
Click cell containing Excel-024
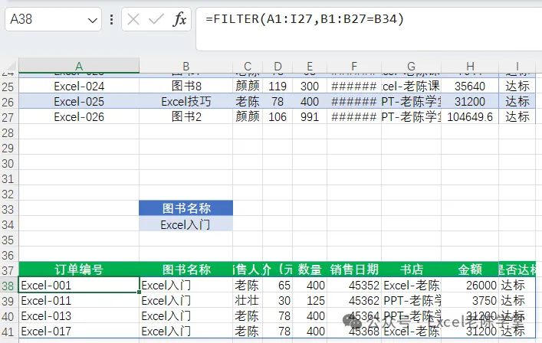click(x=79, y=87)
